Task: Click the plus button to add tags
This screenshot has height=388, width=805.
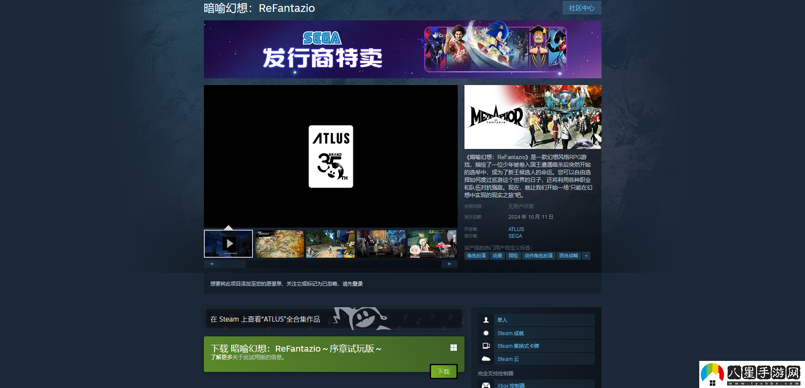Action: click(586, 256)
